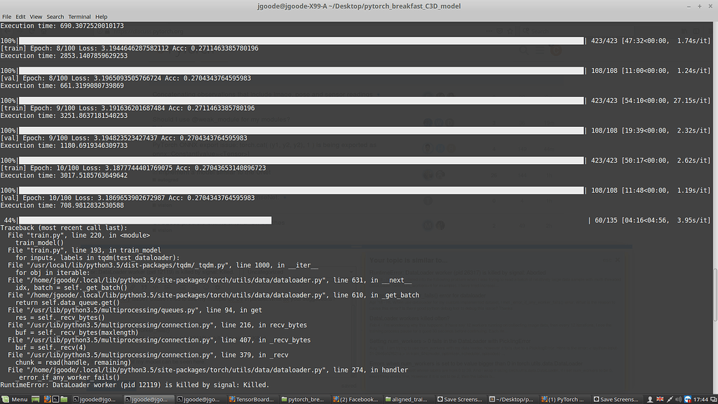
Task: Switch to pytorch_bre... folder window in taskbar
Action: 303,399
